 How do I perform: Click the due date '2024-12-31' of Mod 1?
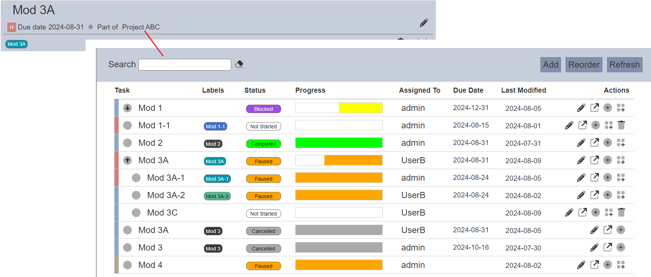(x=471, y=108)
